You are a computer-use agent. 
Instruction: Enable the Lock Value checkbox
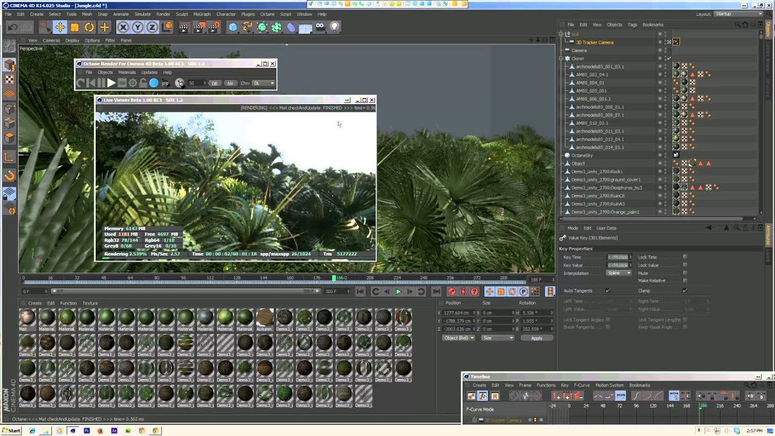pyautogui.click(x=685, y=265)
